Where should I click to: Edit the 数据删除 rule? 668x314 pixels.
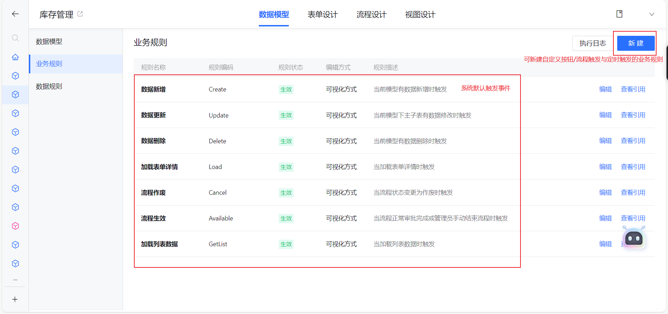point(605,141)
